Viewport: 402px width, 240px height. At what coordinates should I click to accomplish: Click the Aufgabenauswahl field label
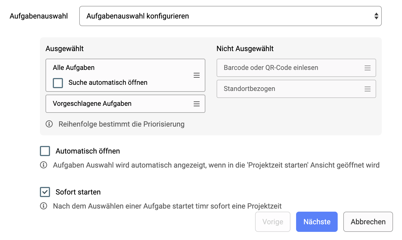(39, 16)
